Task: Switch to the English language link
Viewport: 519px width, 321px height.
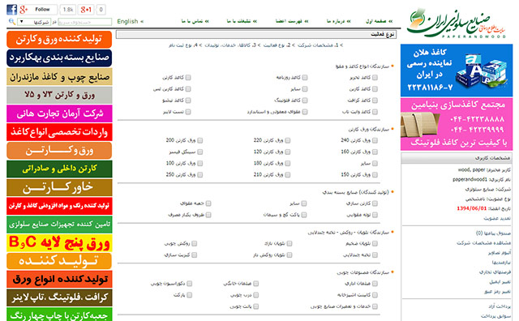Action: tap(127, 22)
